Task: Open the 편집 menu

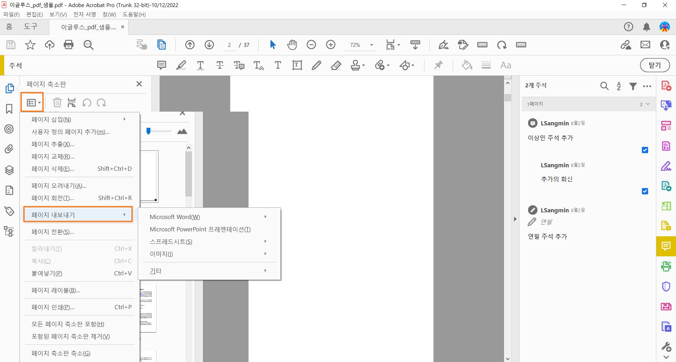Action: click(34, 14)
